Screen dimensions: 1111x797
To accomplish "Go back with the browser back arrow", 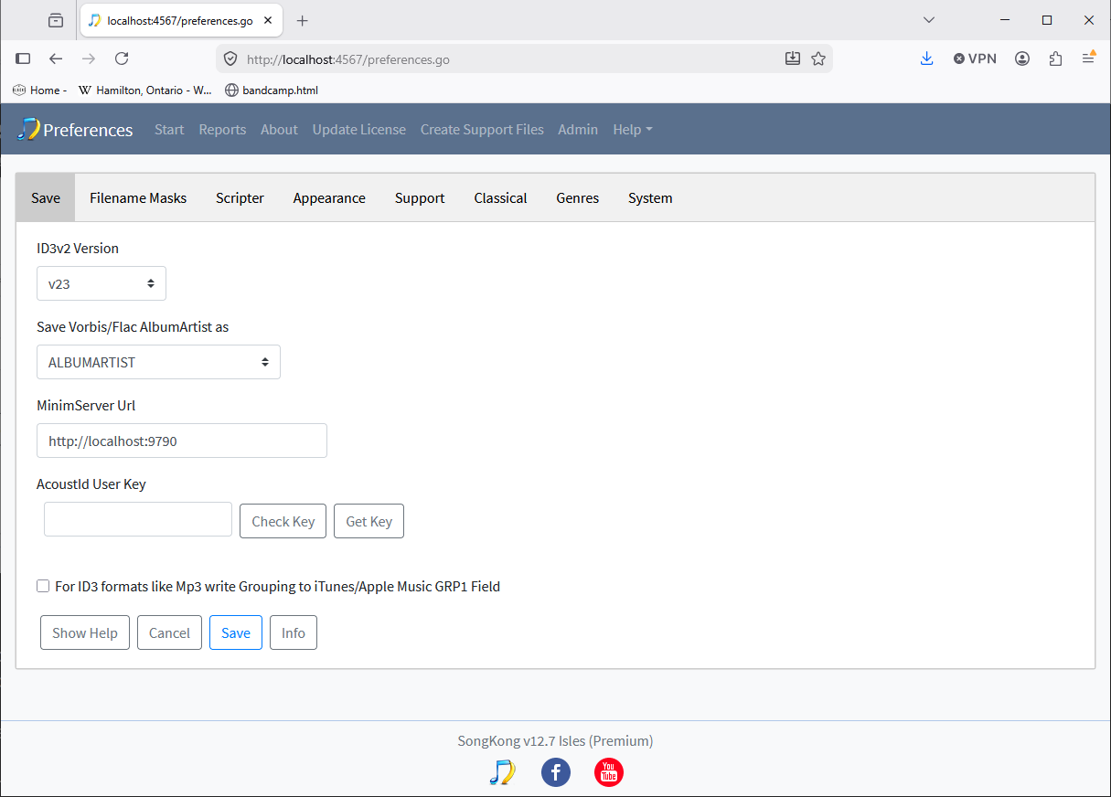I will pyautogui.click(x=56, y=58).
